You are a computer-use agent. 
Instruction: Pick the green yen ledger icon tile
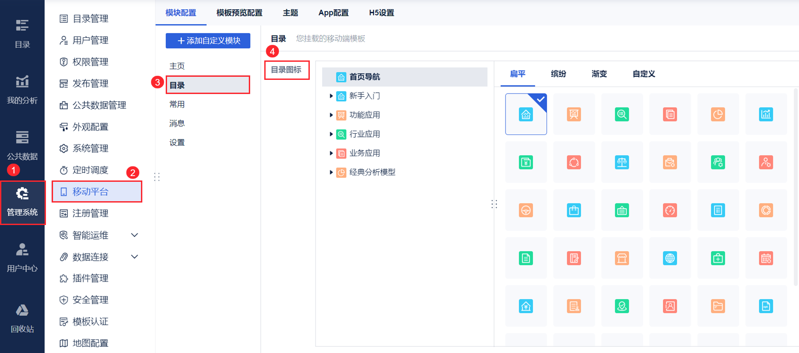[x=526, y=162]
